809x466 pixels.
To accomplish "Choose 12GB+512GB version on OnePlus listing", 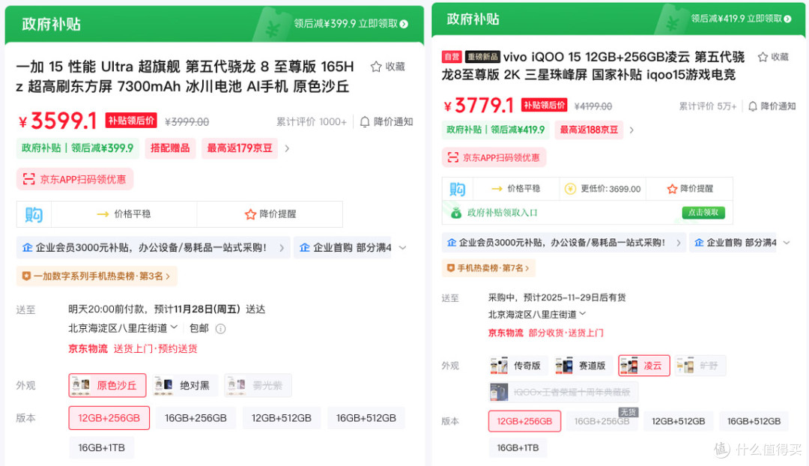I will tap(281, 418).
